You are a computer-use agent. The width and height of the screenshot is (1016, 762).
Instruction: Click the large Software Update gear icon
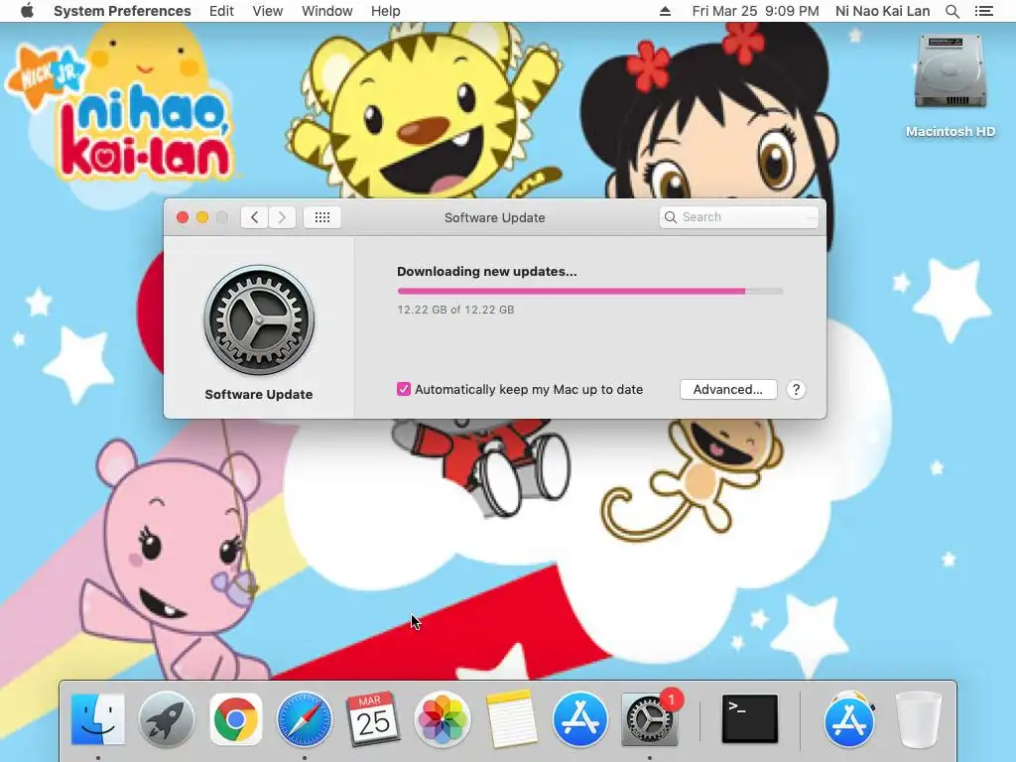coord(259,320)
